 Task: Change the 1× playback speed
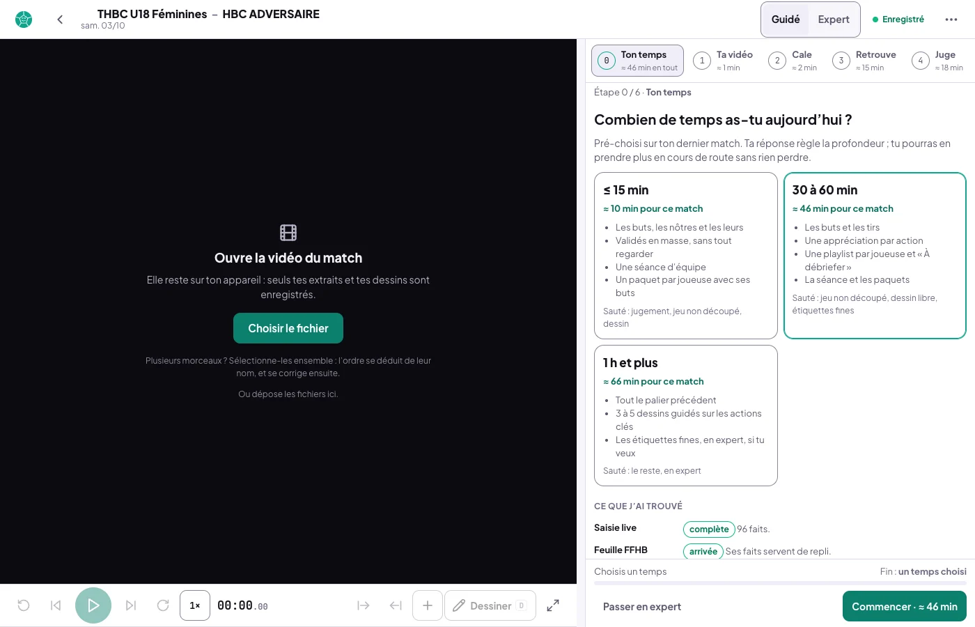(195, 605)
